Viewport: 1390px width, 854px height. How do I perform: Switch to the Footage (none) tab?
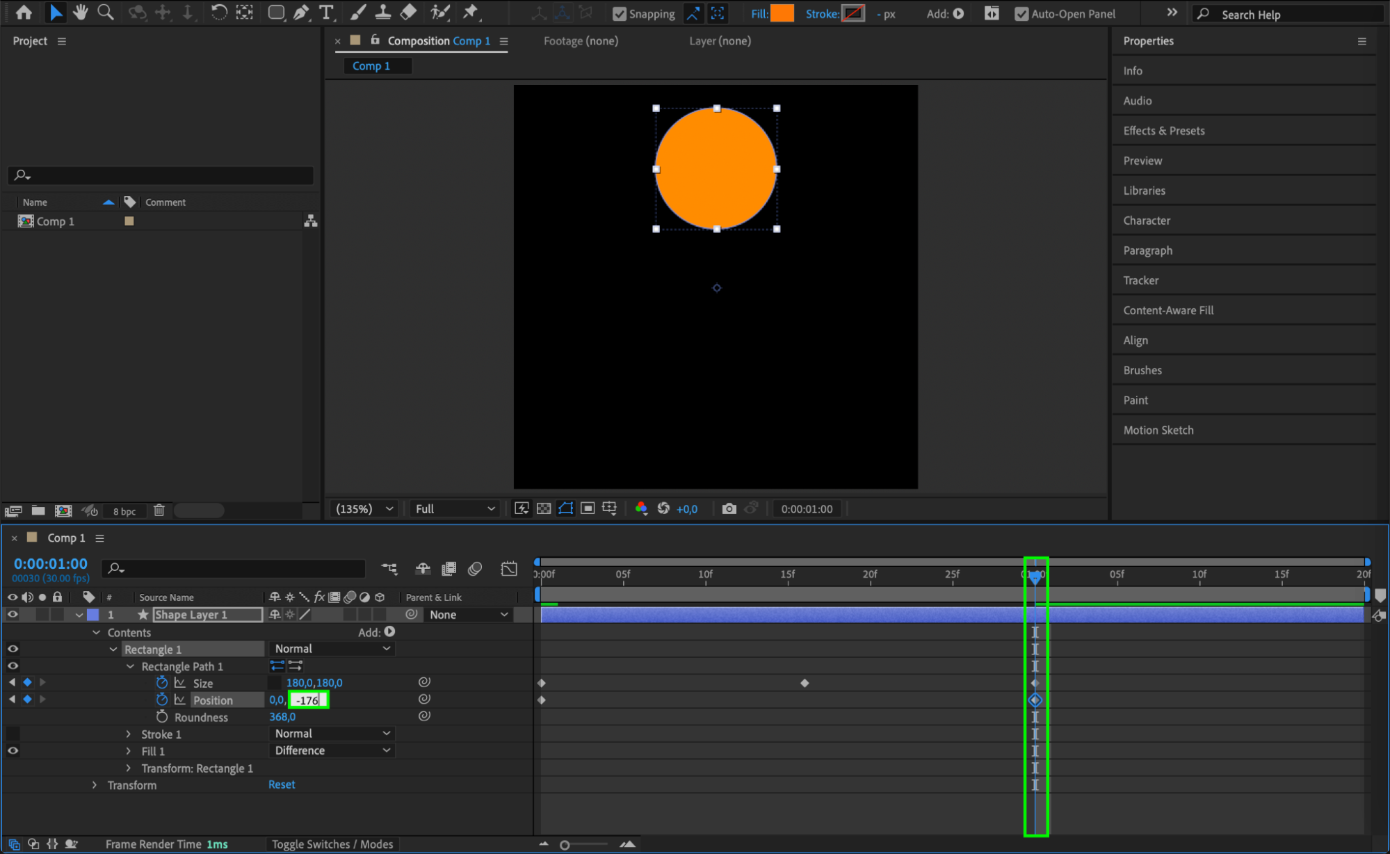click(x=580, y=41)
